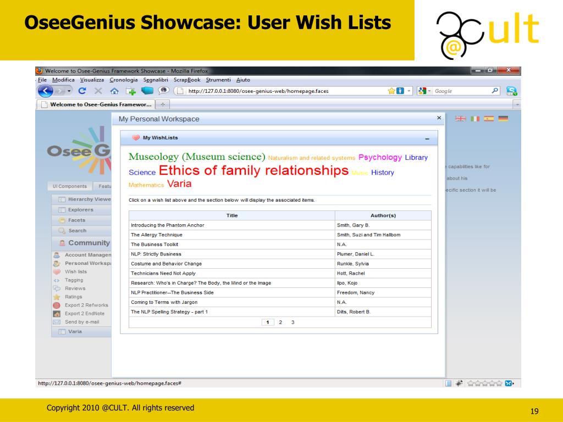Open the Modifica menu
The width and height of the screenshot is (563, 422).
(63, 80)
